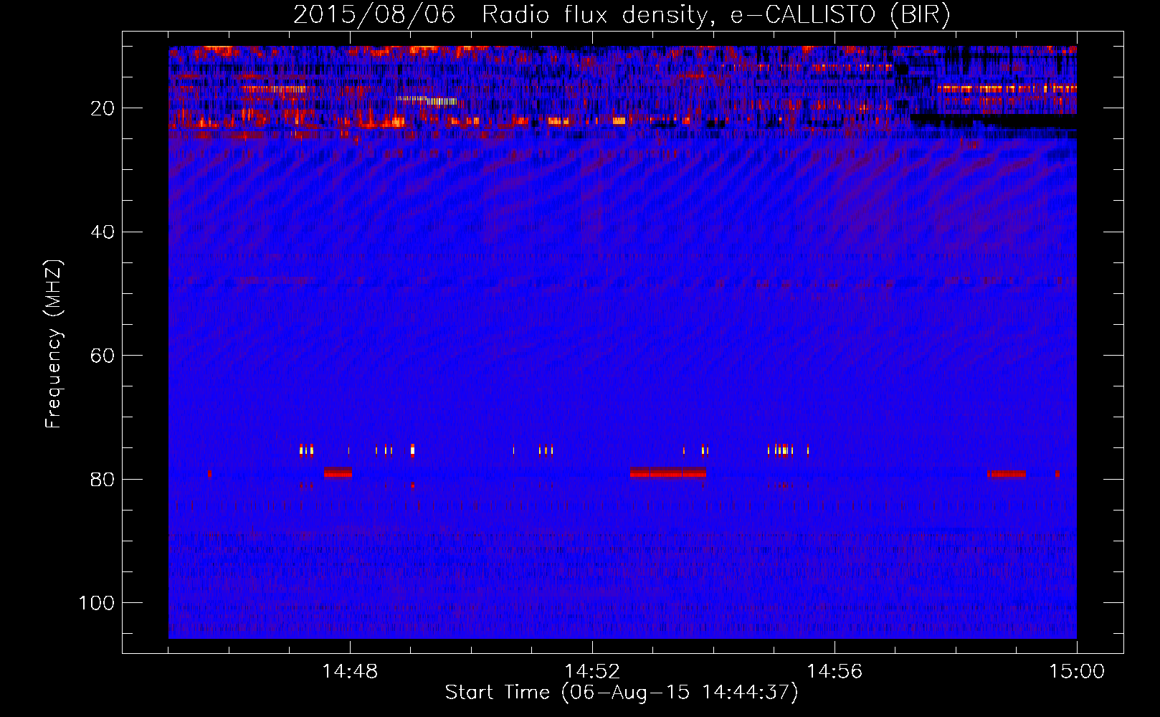The image size is (1160, 717).
Task: Click the 14:56 time tick label
Action: [835, 672]
